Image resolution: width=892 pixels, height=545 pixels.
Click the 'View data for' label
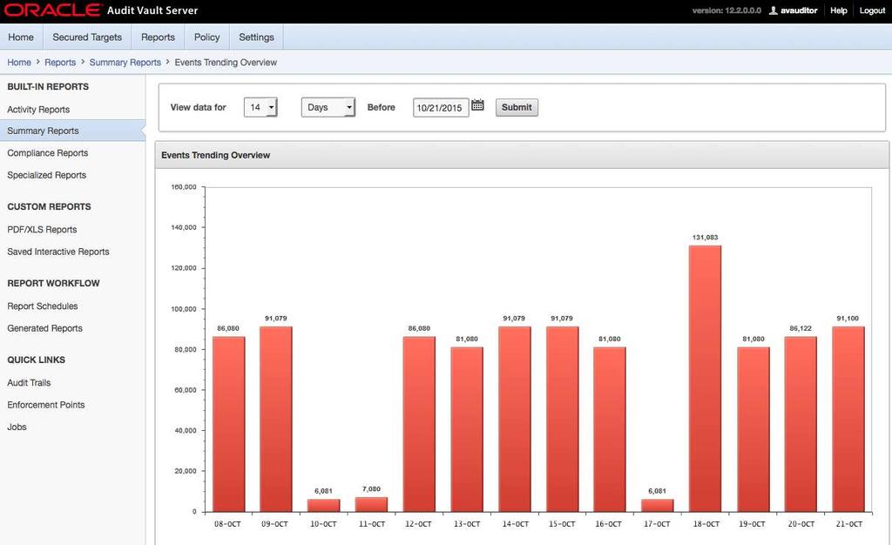tap(198, 107)
